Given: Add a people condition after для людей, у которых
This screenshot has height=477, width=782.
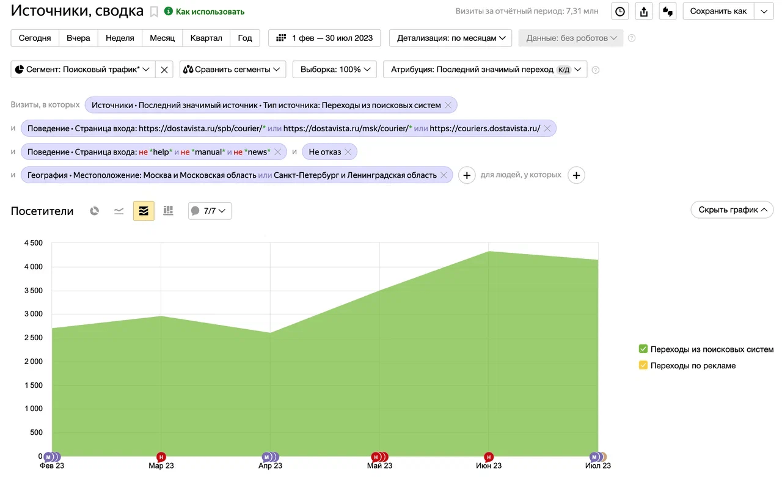Looking at the screenshot, I should [x=576, y=175].
